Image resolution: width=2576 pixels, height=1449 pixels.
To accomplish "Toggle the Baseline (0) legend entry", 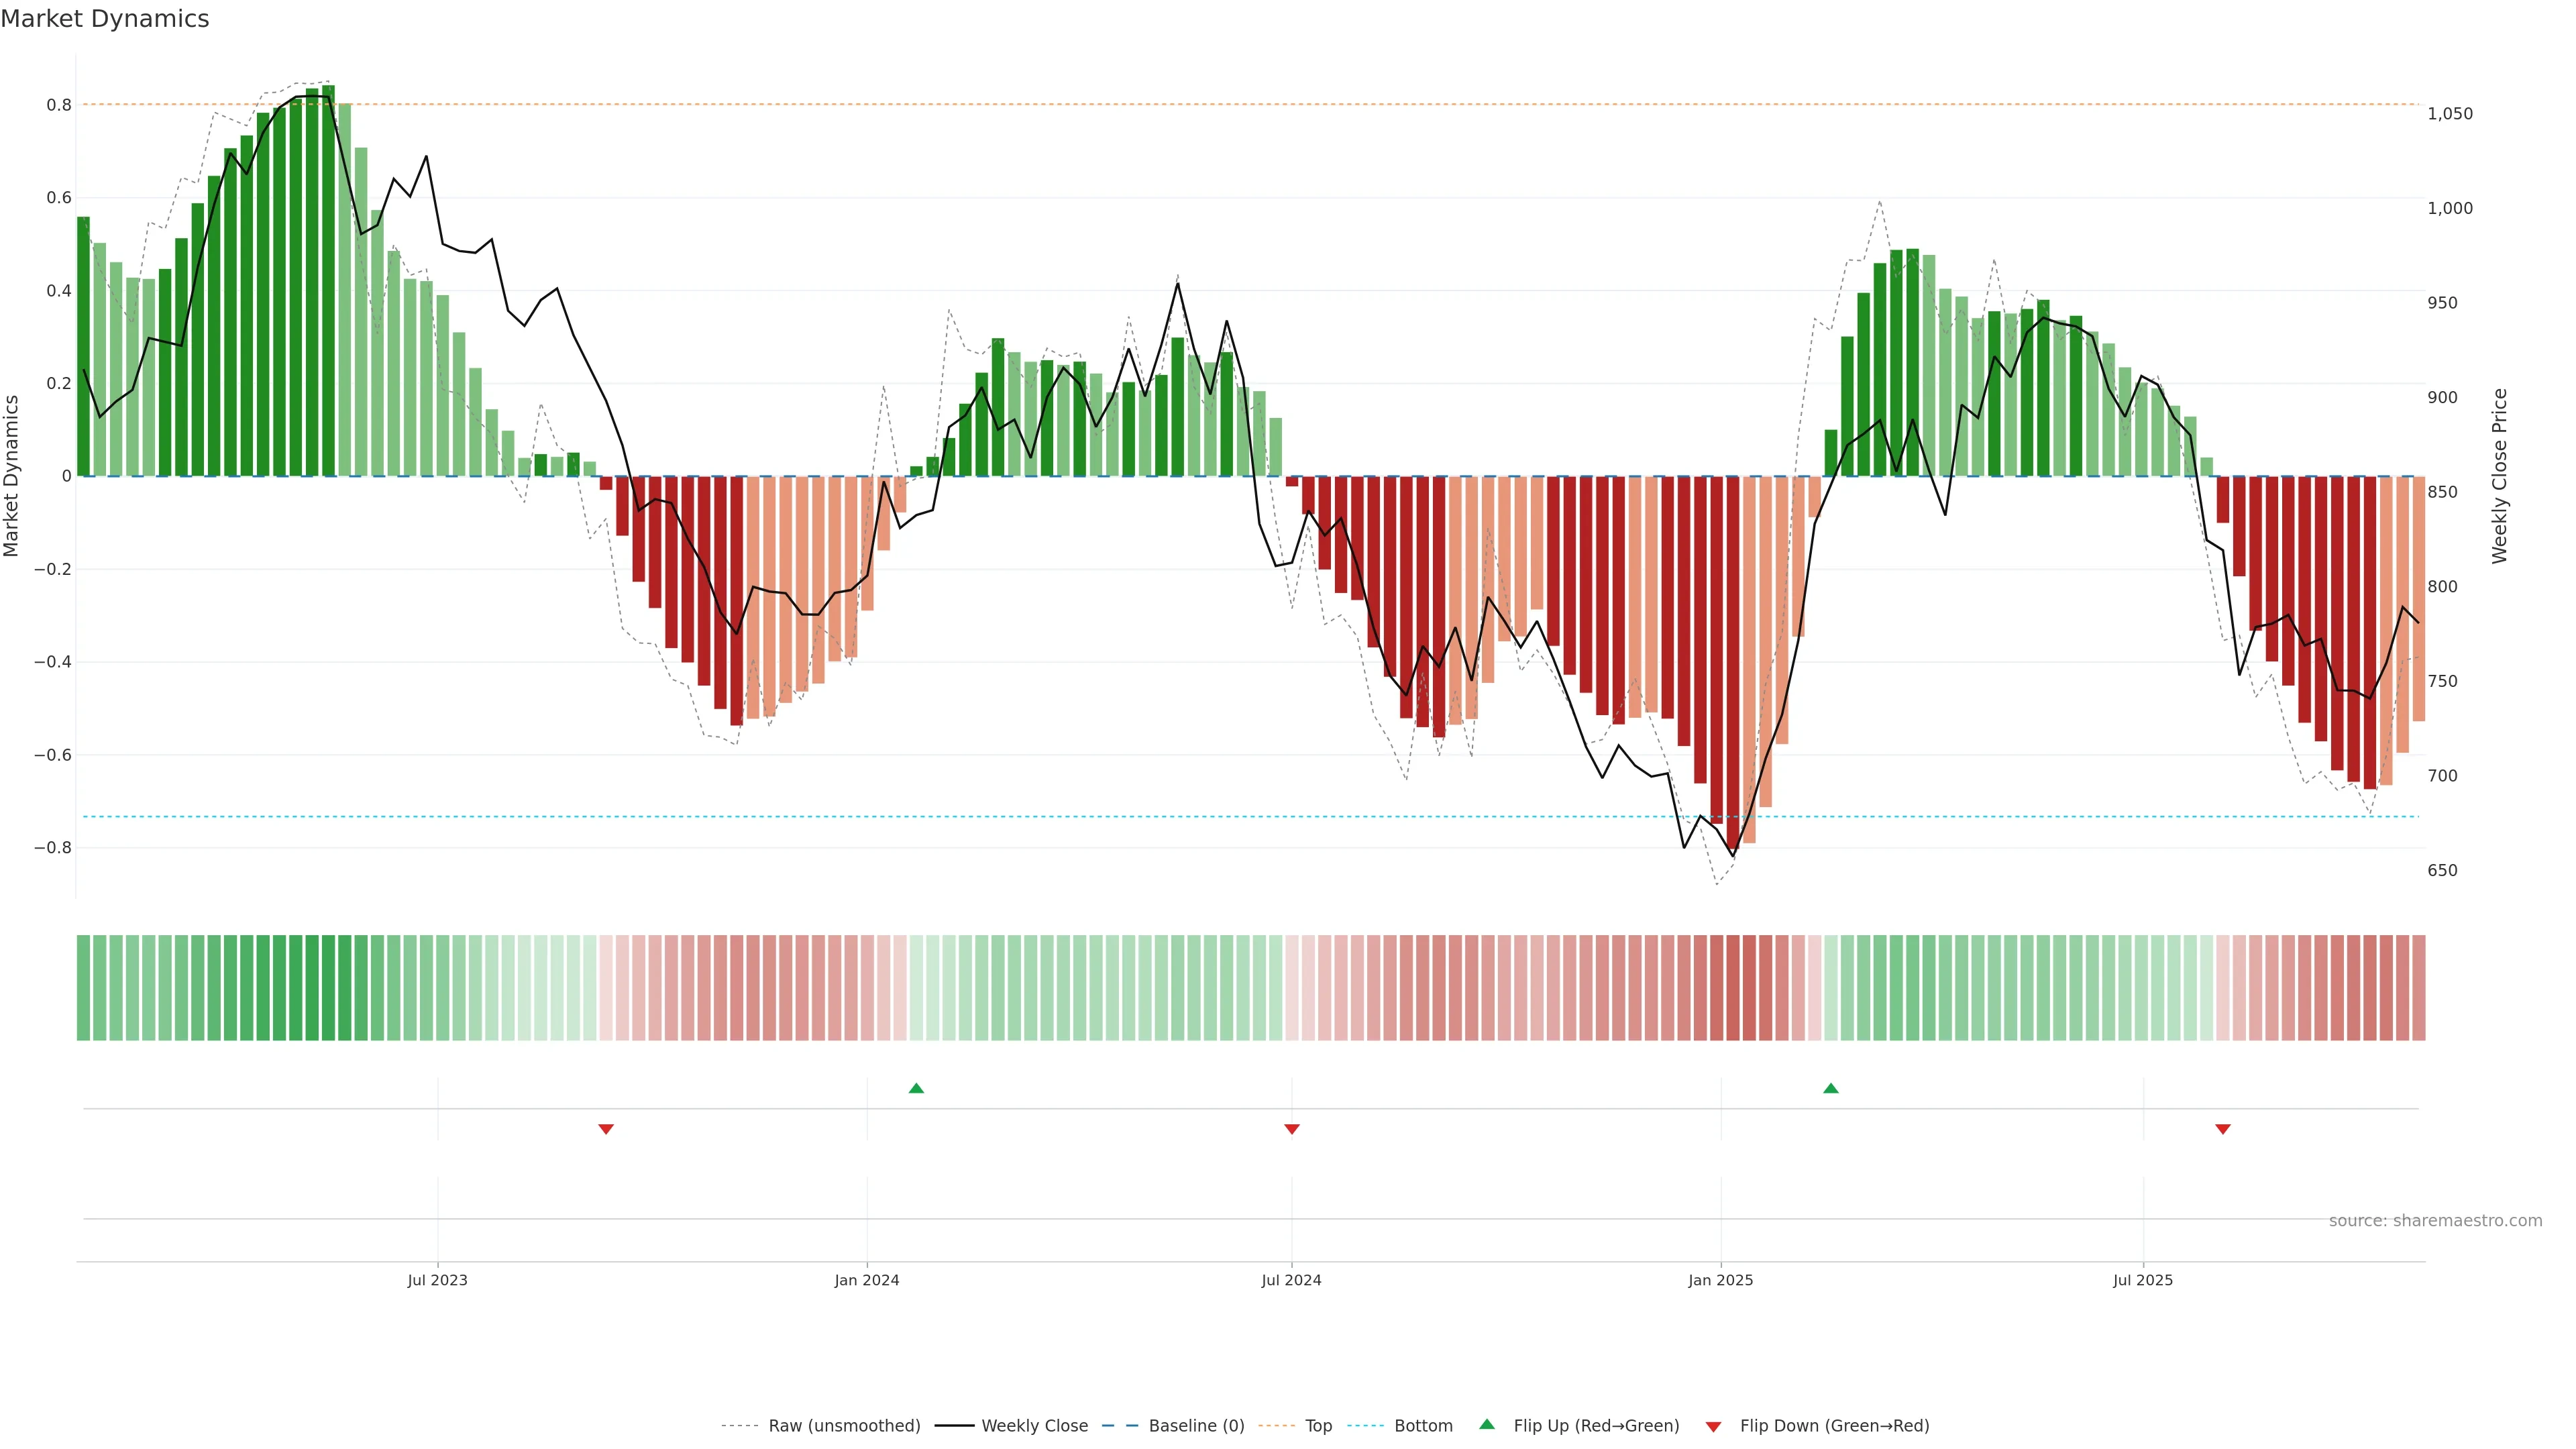I will pyautogui.click(x=1196, y=1425).
